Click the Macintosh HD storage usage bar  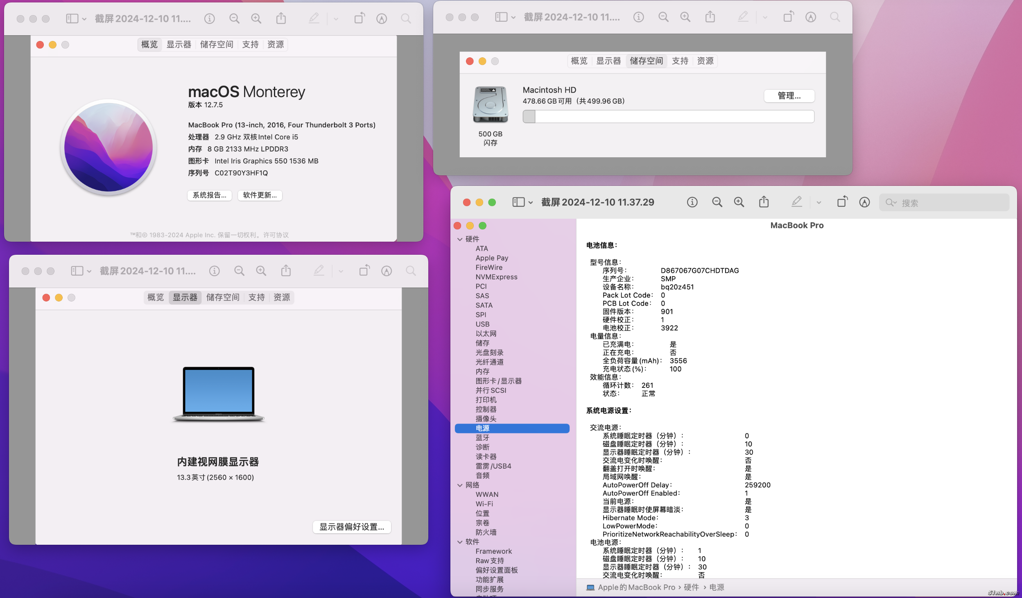tap(668, 117)
